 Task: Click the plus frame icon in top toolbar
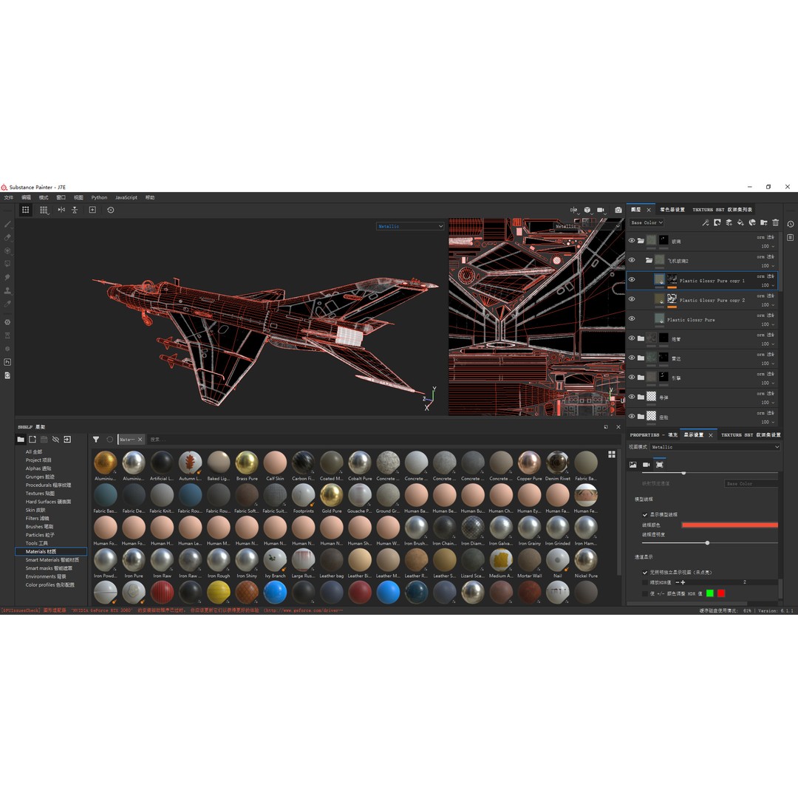click(x=92, y=210)
